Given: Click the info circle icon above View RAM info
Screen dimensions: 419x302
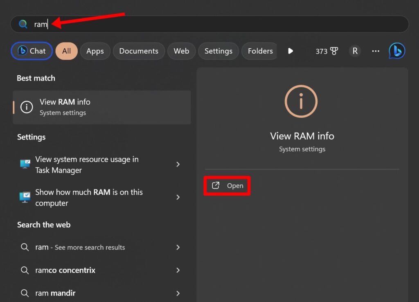Looking at the screenshot, I should (x=301, y=101).
